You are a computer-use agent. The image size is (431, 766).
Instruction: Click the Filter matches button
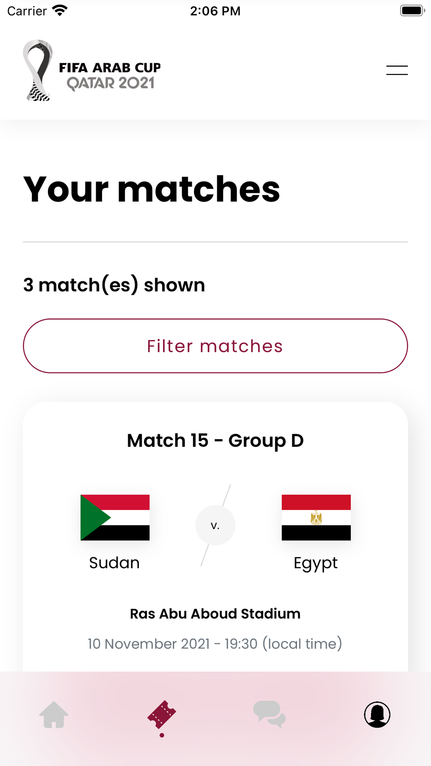pos(215,346)
